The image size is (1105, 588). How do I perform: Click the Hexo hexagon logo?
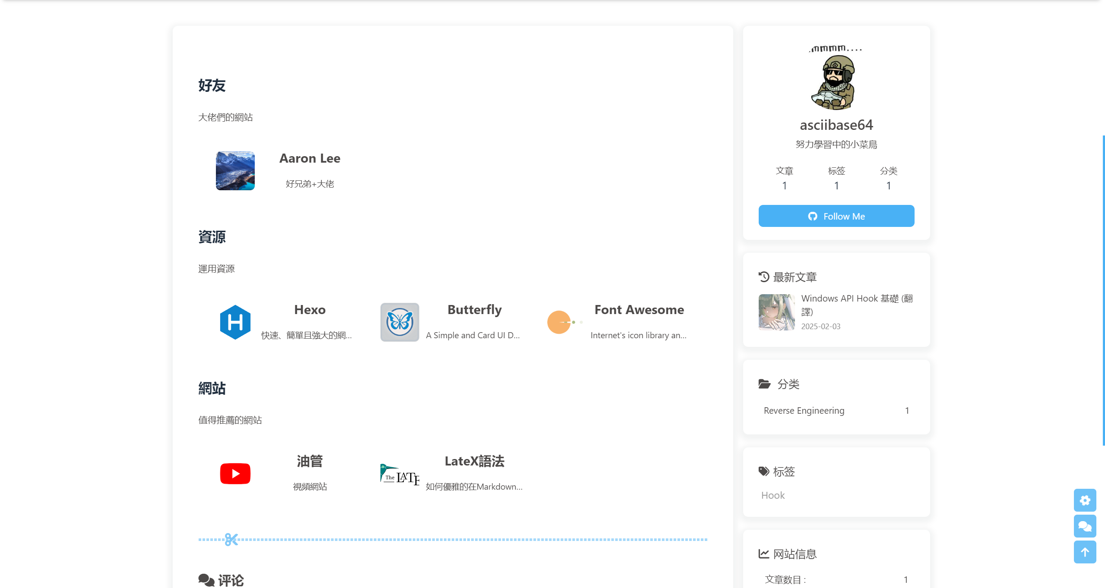tap(235, 322)
